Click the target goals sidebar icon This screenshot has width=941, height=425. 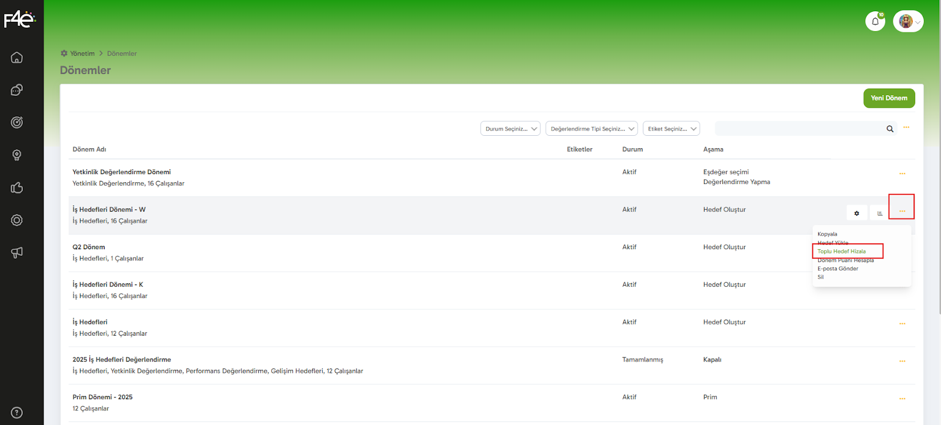point(17,122)
